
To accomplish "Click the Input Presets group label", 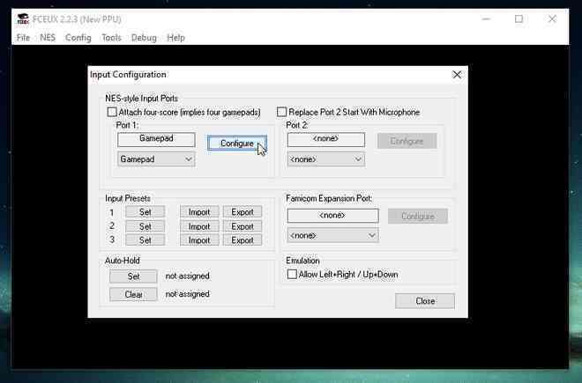I will pyautogui.click(x=128, y=198).
